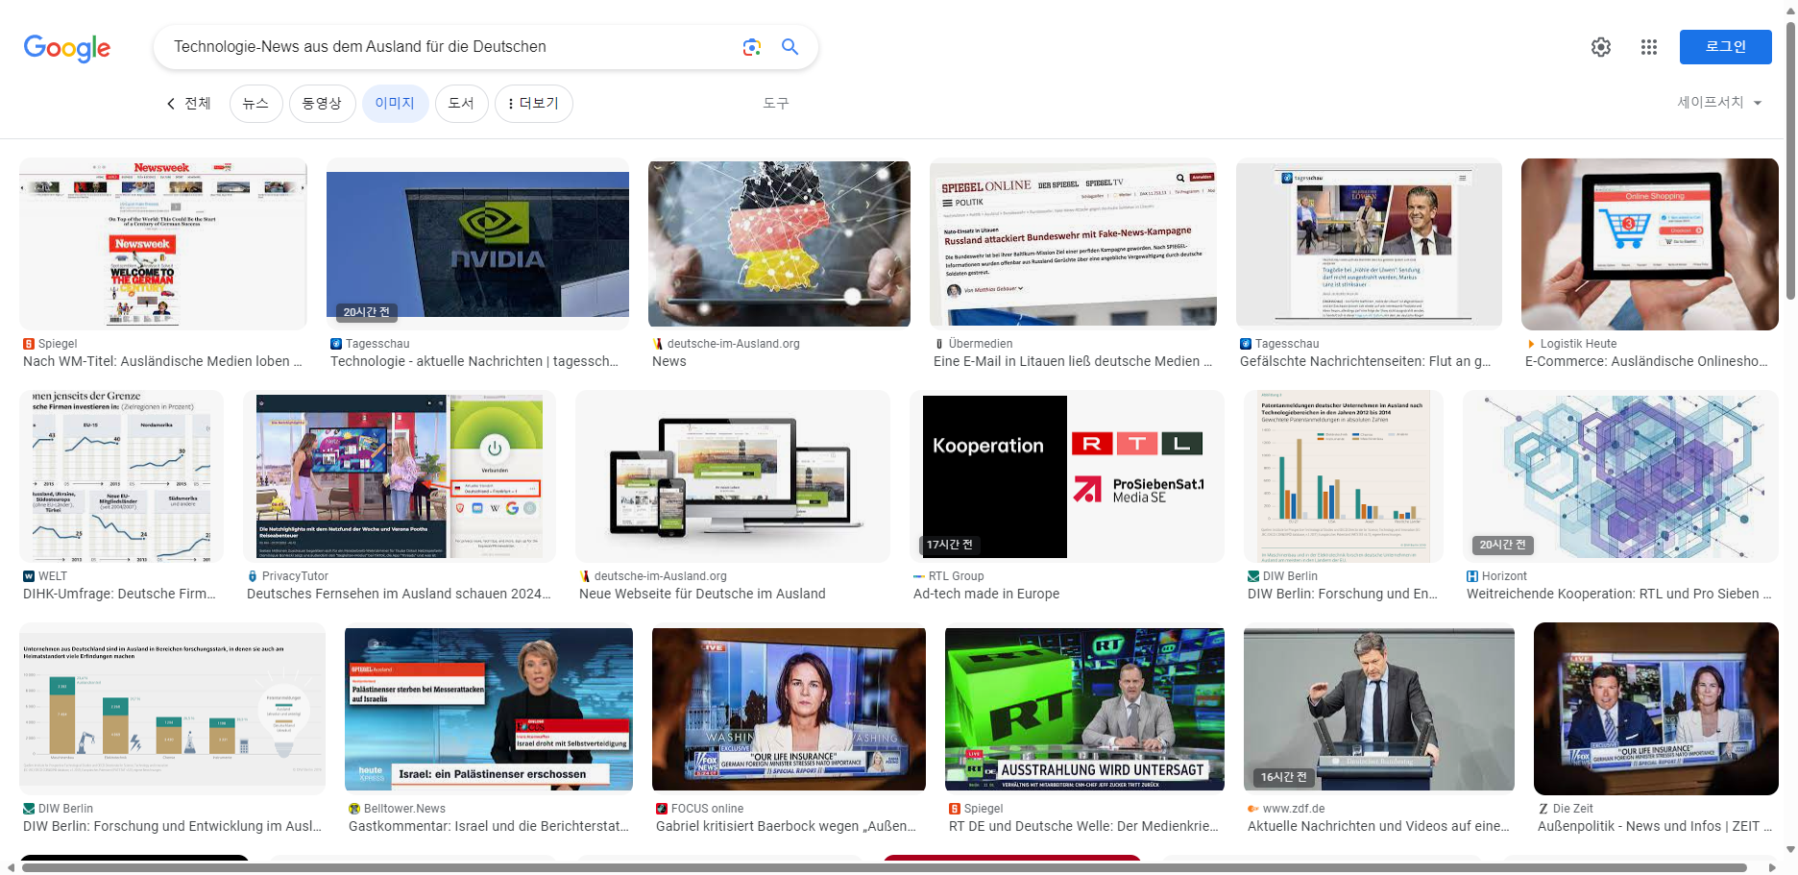Open the RT Ausstrahlung wird untersagt thumbnail
The width and height of the screenshot is (1798, 875).
(x=1084, y=709)
